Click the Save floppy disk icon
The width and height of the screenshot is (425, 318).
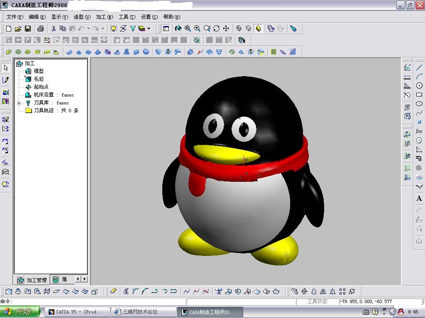(x=28, y=29)
